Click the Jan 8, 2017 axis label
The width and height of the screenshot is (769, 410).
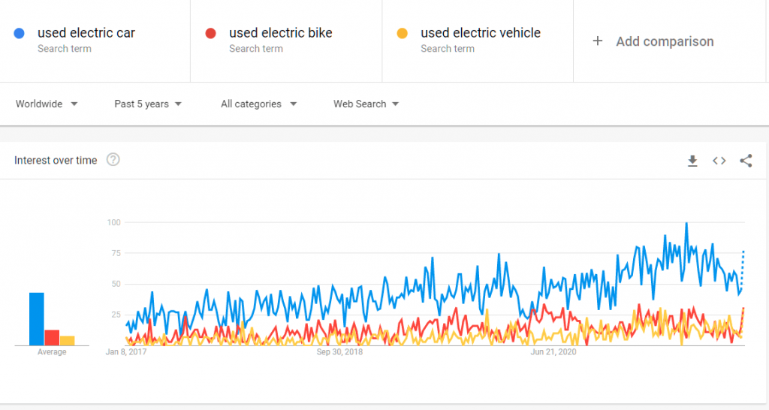click(126, 351)
